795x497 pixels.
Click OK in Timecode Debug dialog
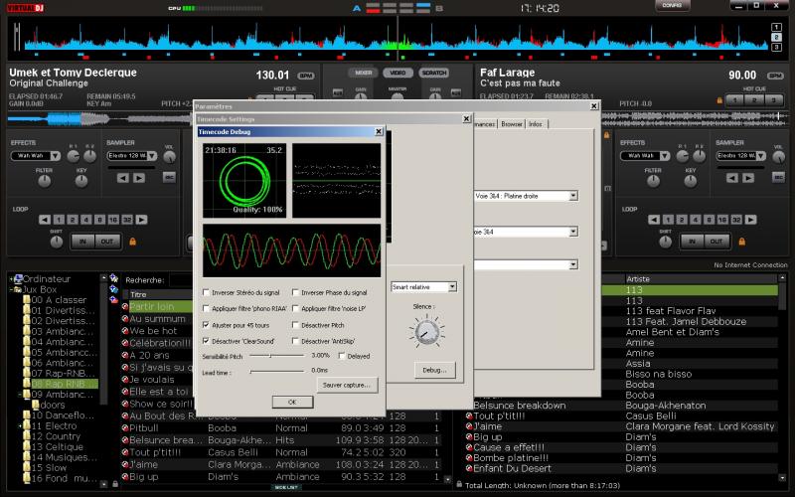pos(291,402)
